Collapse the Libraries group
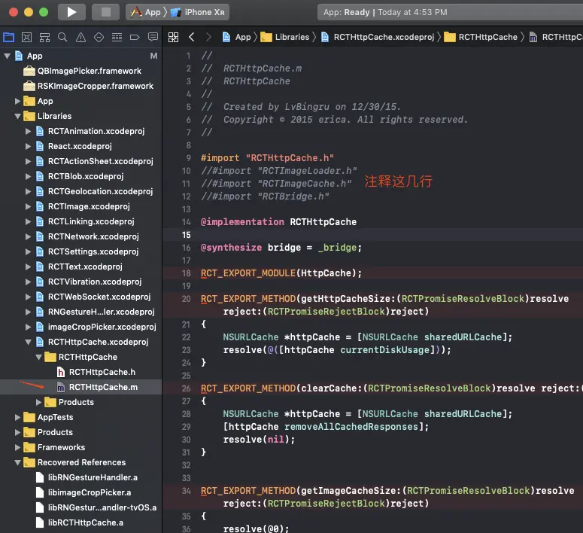Image resolution: width=583 pixels, height=533 pixels. click(17, 116)
